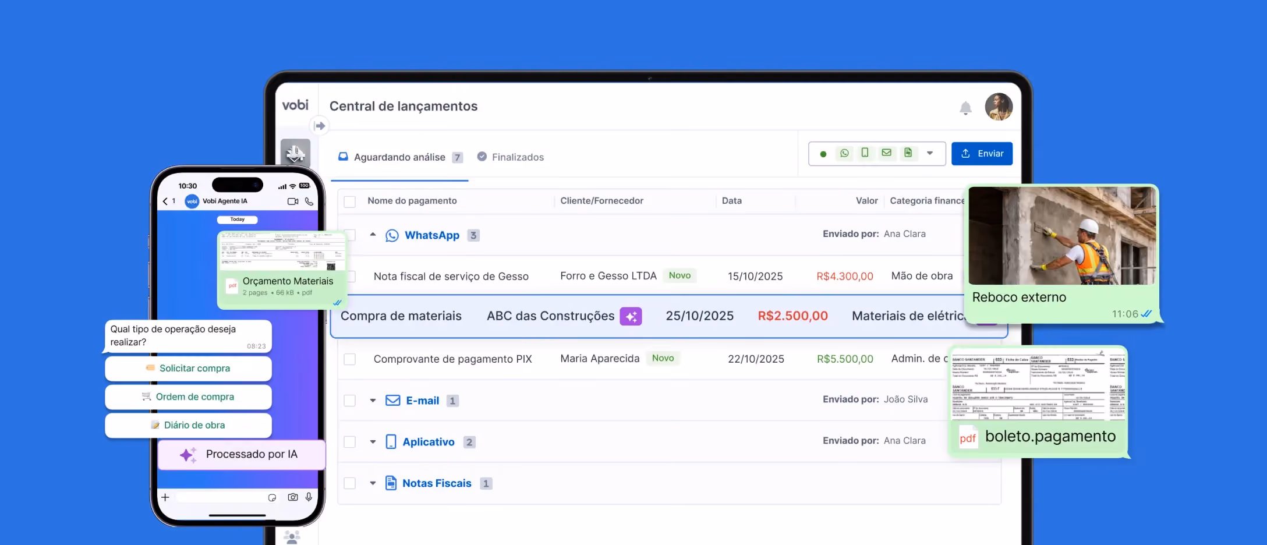This screenshot has width=1267, height=545.
Task: Check the Aplicativo group checkbox
Action: tap(350, 442)
